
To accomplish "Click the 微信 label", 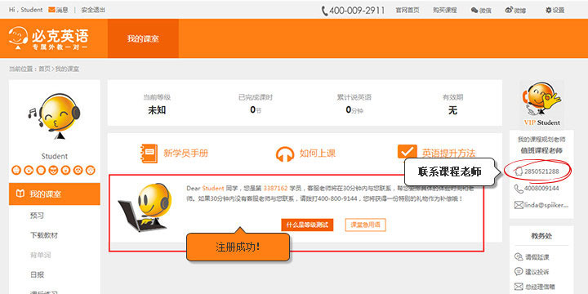I will [485, 11].
